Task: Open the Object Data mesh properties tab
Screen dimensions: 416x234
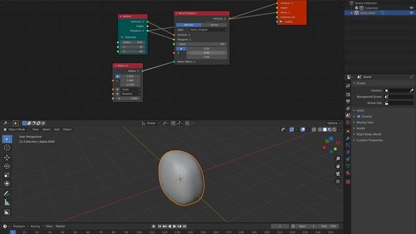Action: tap(348, 166)
